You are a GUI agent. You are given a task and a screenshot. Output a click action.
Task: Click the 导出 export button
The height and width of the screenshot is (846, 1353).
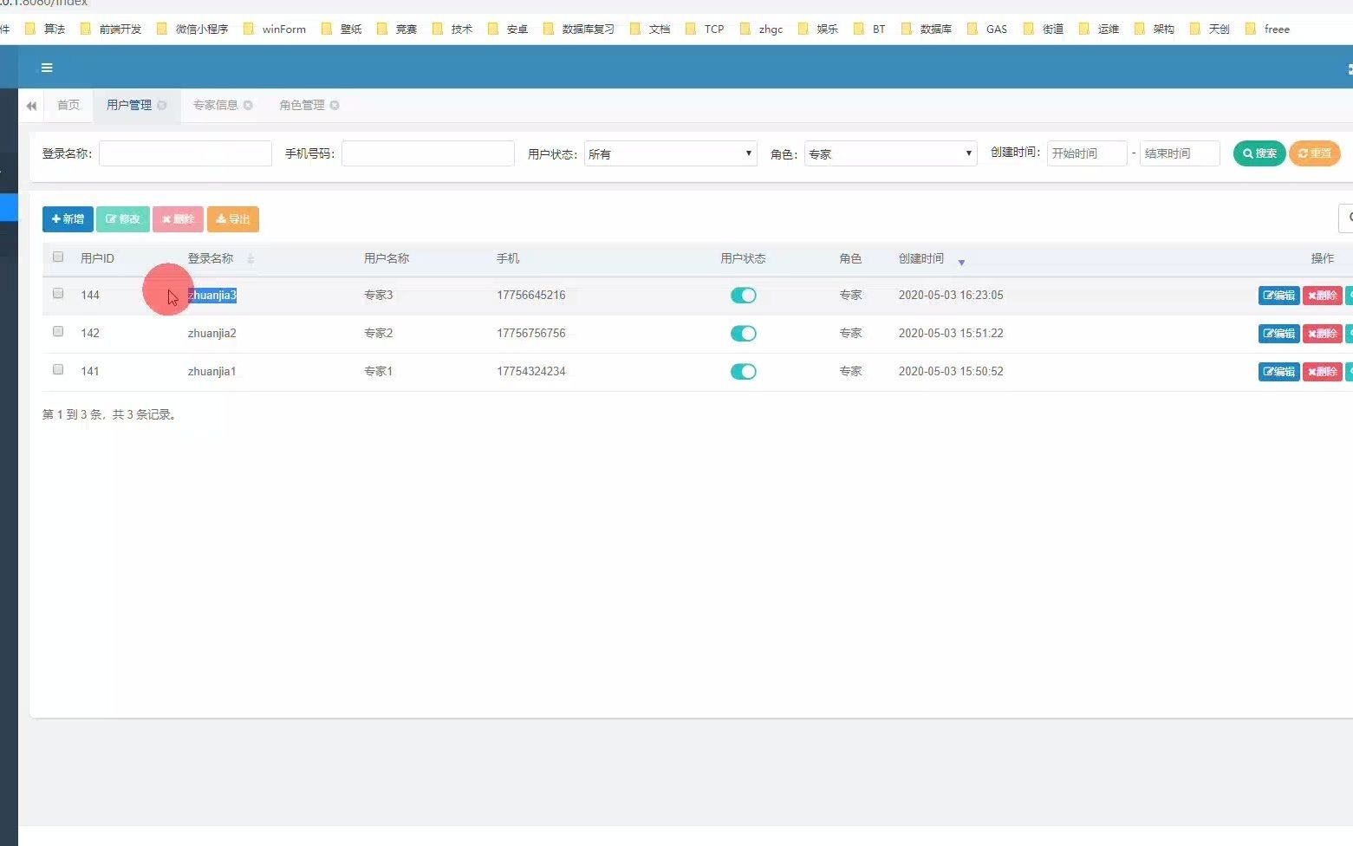(233, 219)
